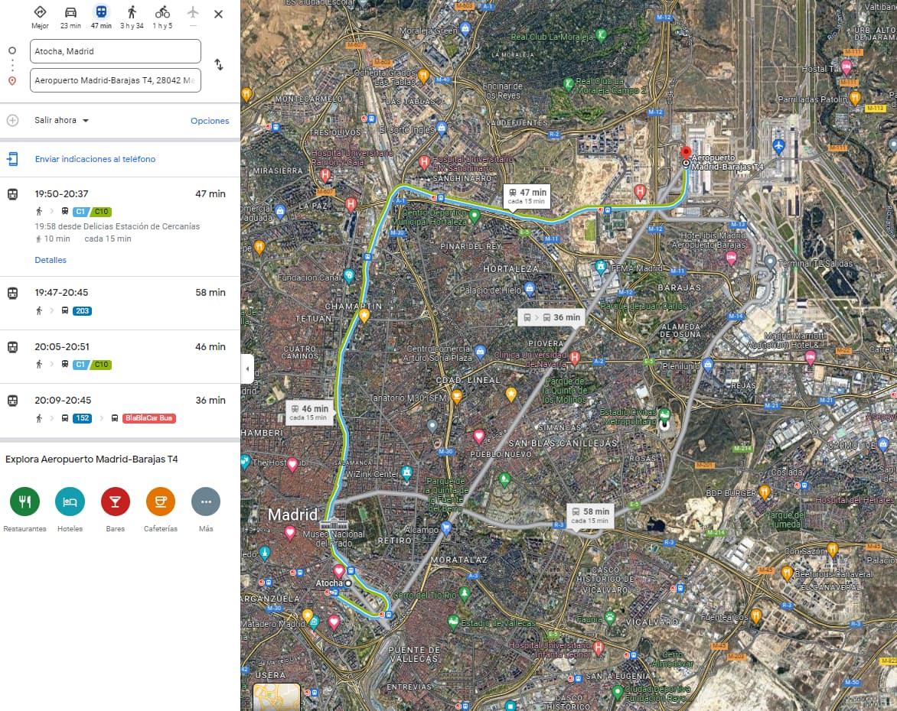The height and width of the screenshot is (711, 897).
Task: Add a destination with the plus icon
Action: [12, 121]
